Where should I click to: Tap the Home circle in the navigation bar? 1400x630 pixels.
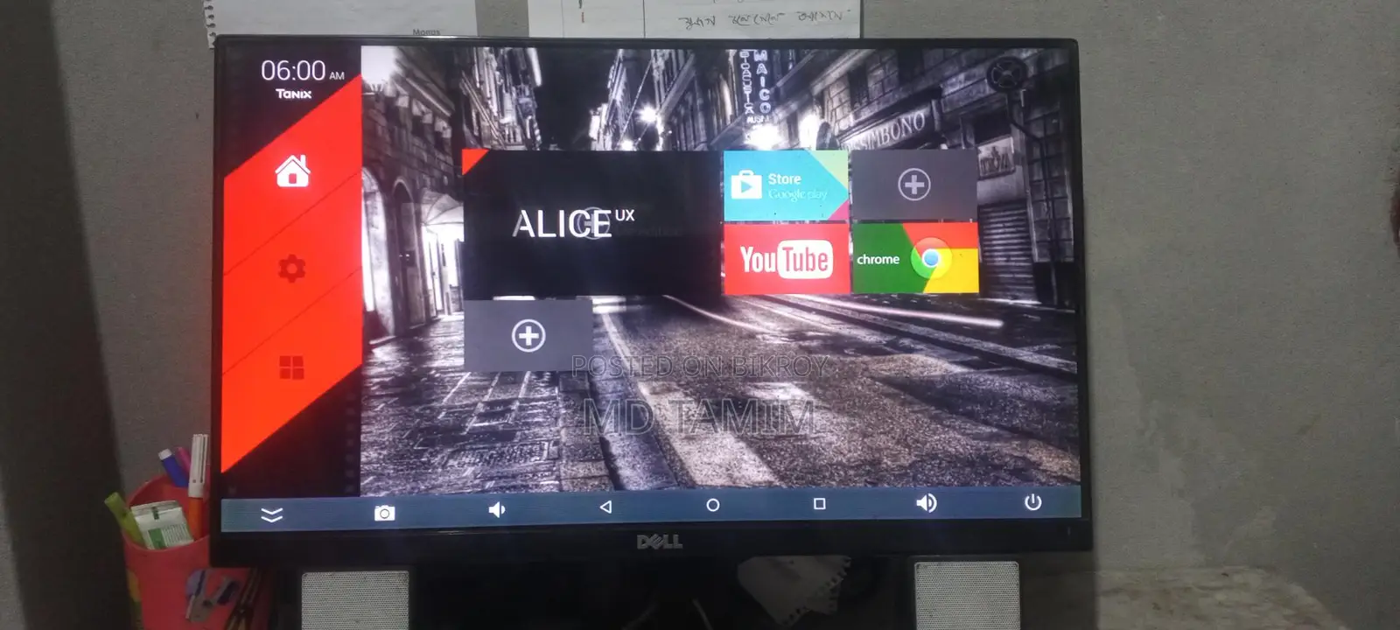713,505
